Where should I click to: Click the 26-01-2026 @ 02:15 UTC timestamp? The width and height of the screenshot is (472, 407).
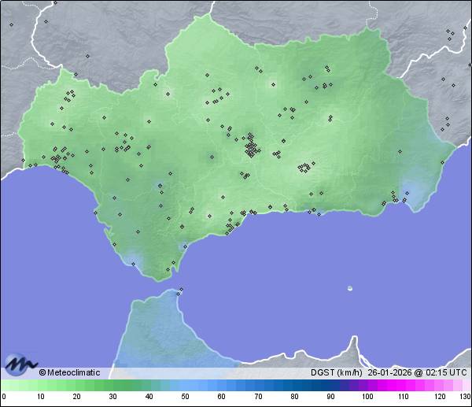click(x=416, y=372)
